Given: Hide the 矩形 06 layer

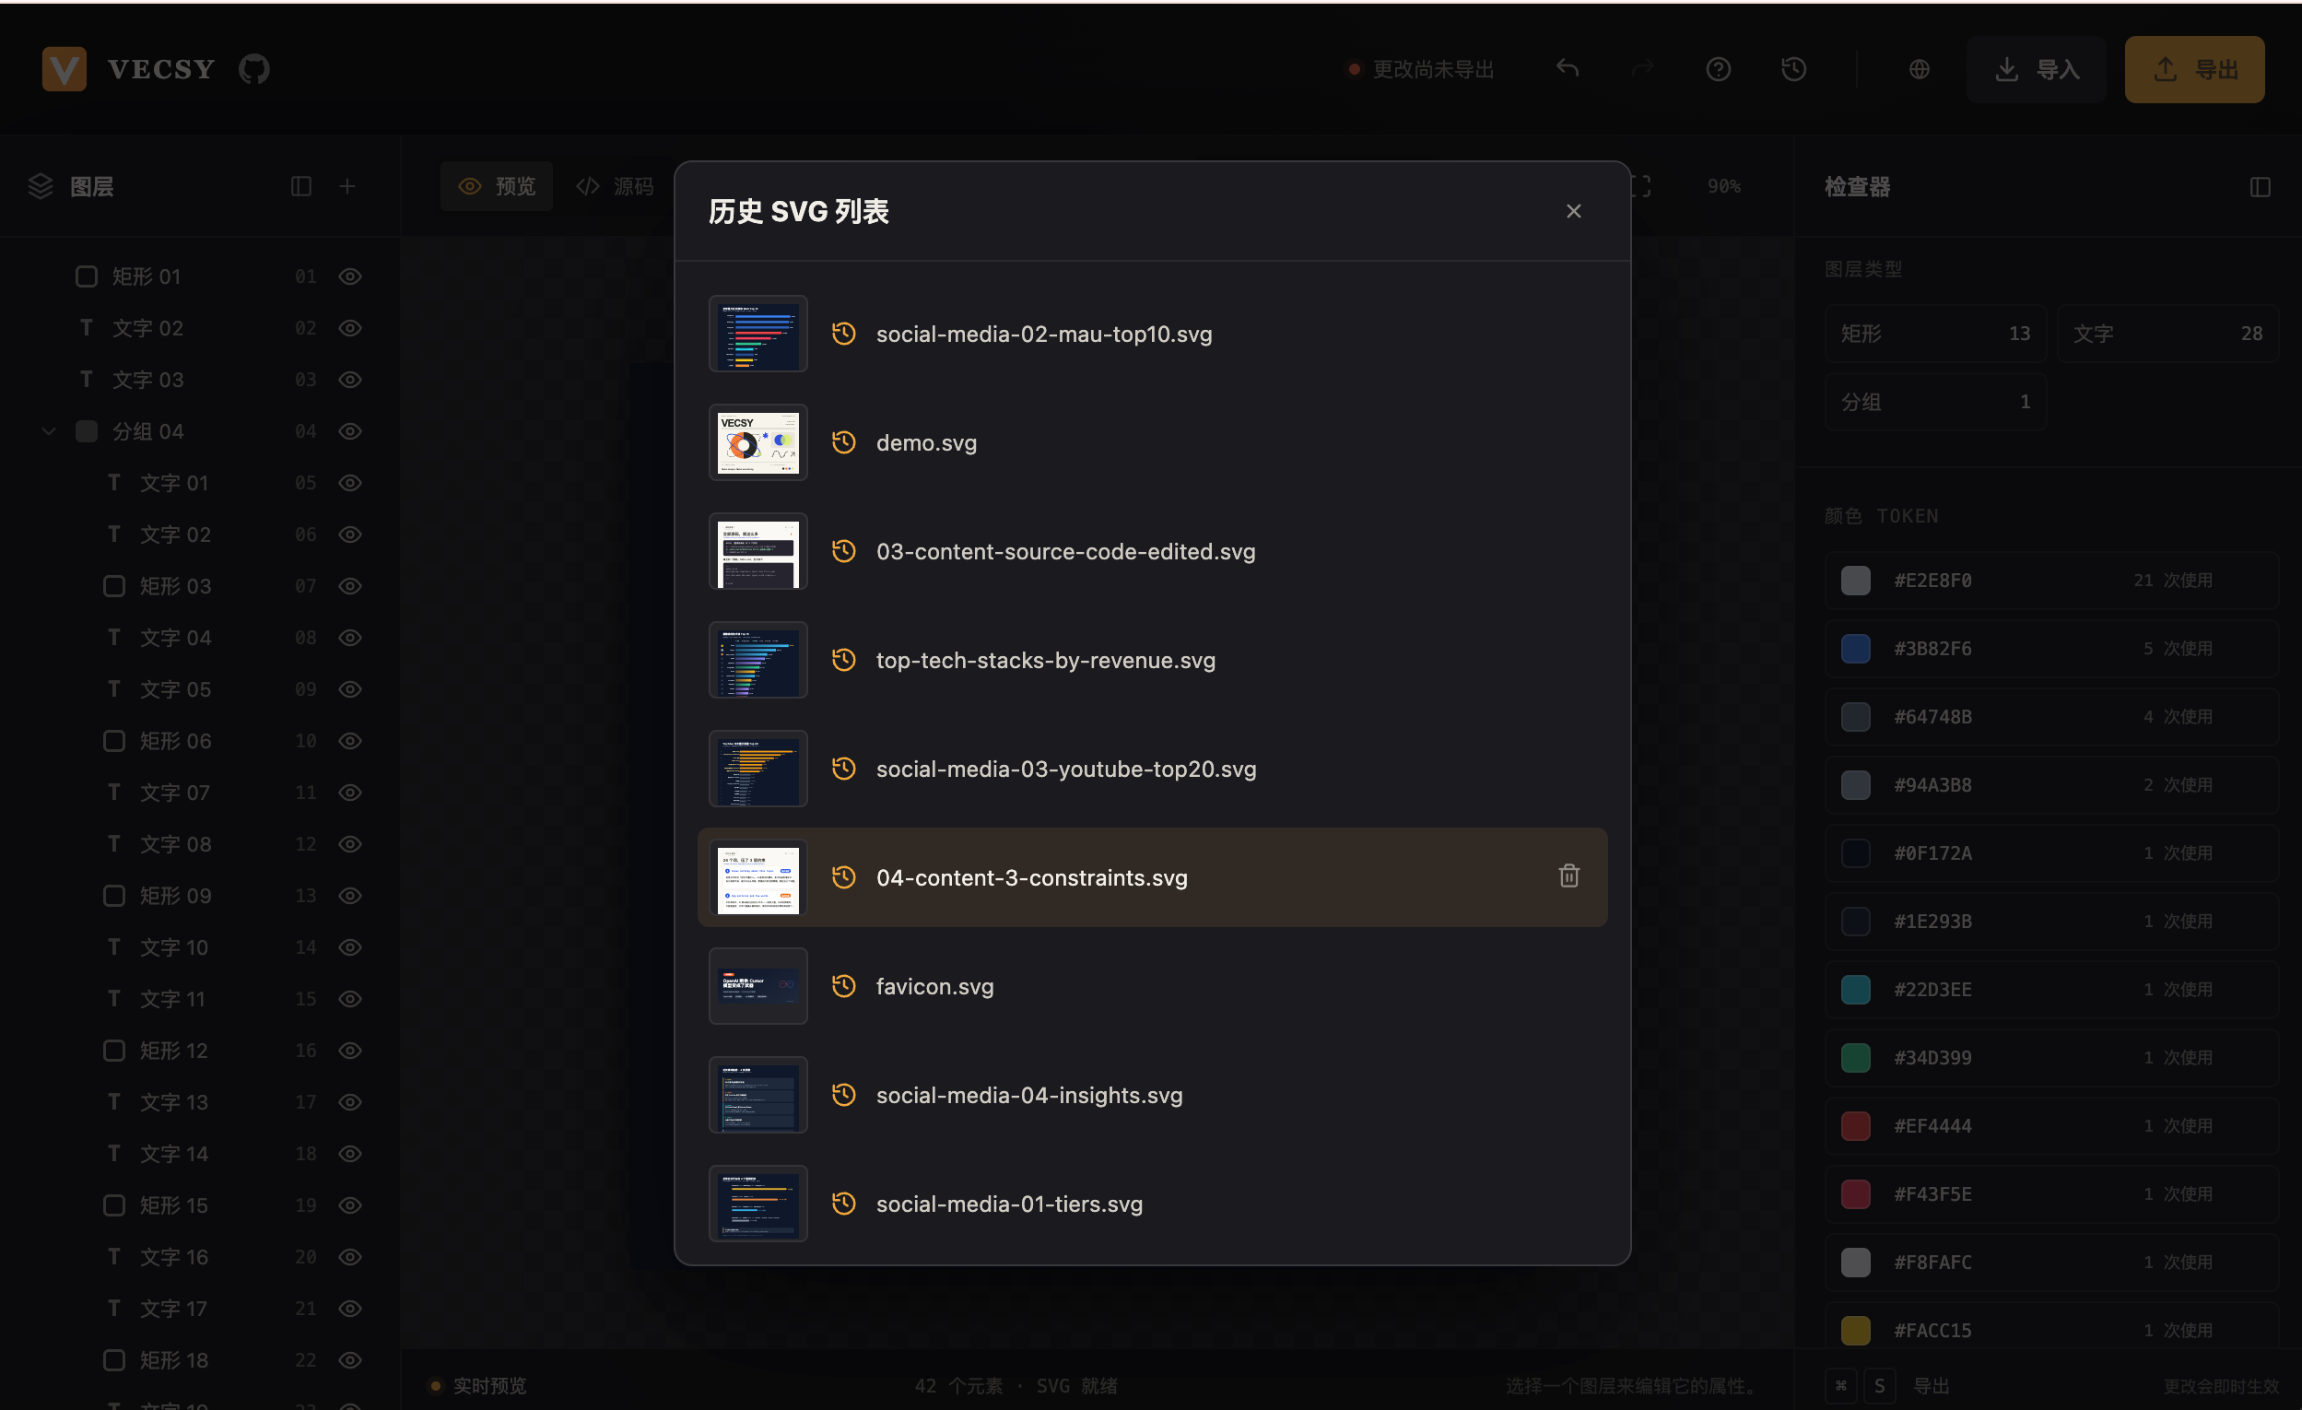Looking at the screenshot, I should click(350, 741).
